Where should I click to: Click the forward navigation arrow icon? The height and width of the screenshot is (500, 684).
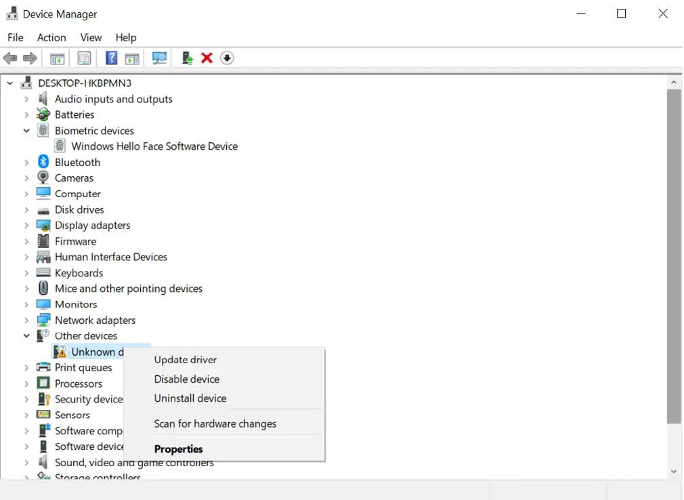click(x=30, y=58)
